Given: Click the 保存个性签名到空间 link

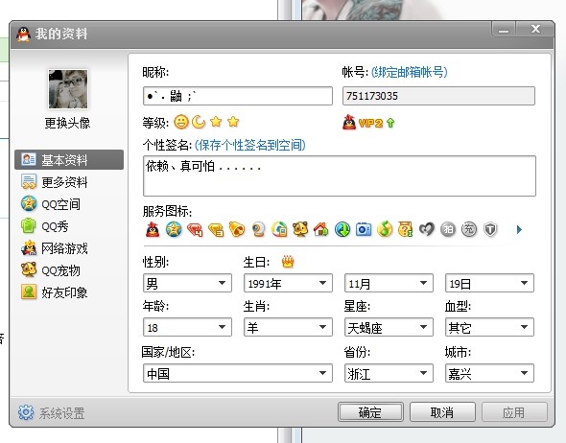Looking at the screenshot, I should (x=250, y=145).
